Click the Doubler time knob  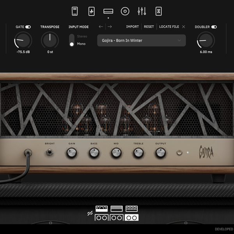pyautogui.click(x=206, y=40)
